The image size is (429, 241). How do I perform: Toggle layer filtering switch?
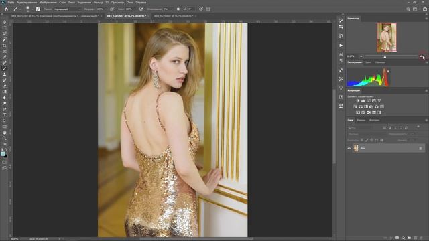click(418, 127)
